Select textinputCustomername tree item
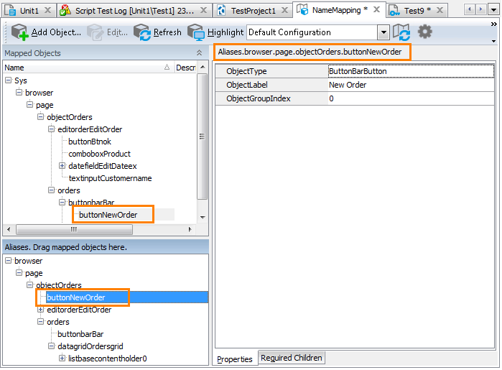 110,178
